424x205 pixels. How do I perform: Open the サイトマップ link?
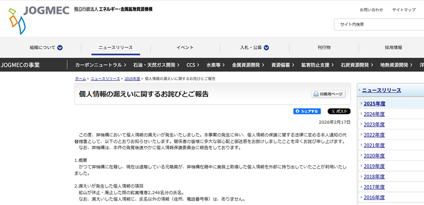[404, 10]
